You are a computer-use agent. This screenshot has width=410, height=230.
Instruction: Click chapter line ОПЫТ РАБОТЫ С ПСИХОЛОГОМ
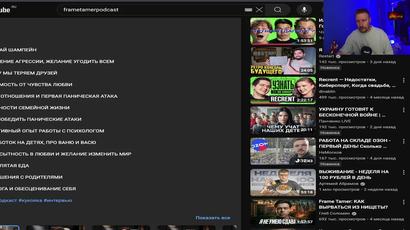52,131
